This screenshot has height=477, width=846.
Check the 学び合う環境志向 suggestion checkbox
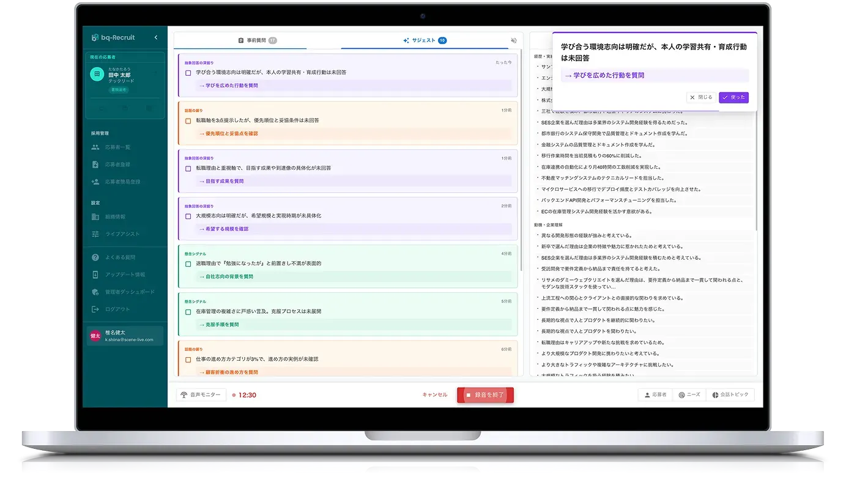click(188, 73)
